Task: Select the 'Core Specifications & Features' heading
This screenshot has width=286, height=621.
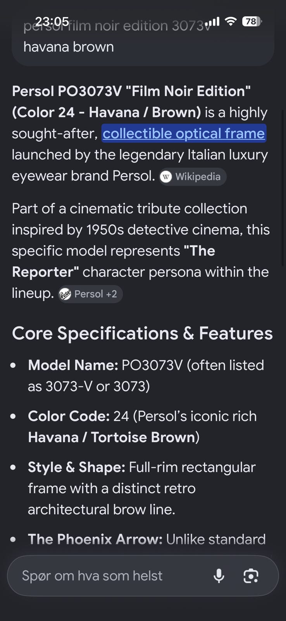Action: (x=142, y=333)
